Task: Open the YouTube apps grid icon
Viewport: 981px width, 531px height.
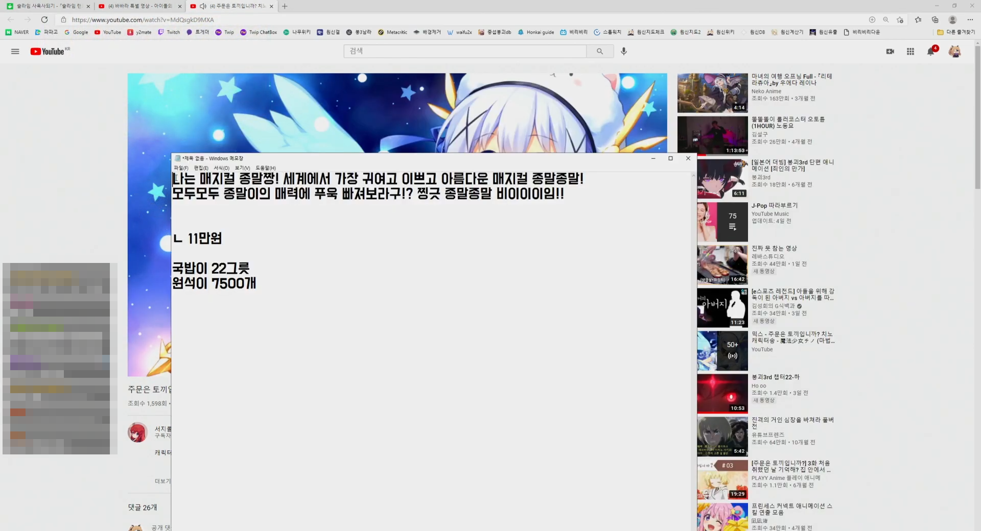Action: tap(910, 52)
